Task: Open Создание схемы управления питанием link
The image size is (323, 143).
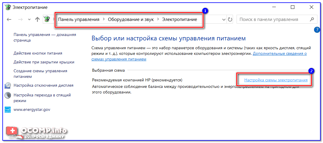Action: 40,74
